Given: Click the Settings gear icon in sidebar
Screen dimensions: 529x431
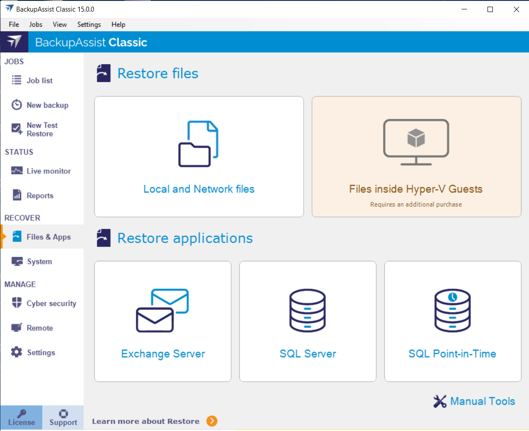Looking at the screenshot, I should 17,352.
